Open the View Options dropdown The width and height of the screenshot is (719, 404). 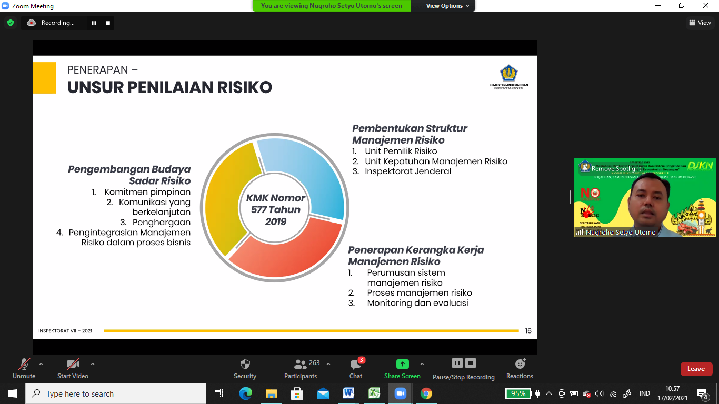point(444,6)
